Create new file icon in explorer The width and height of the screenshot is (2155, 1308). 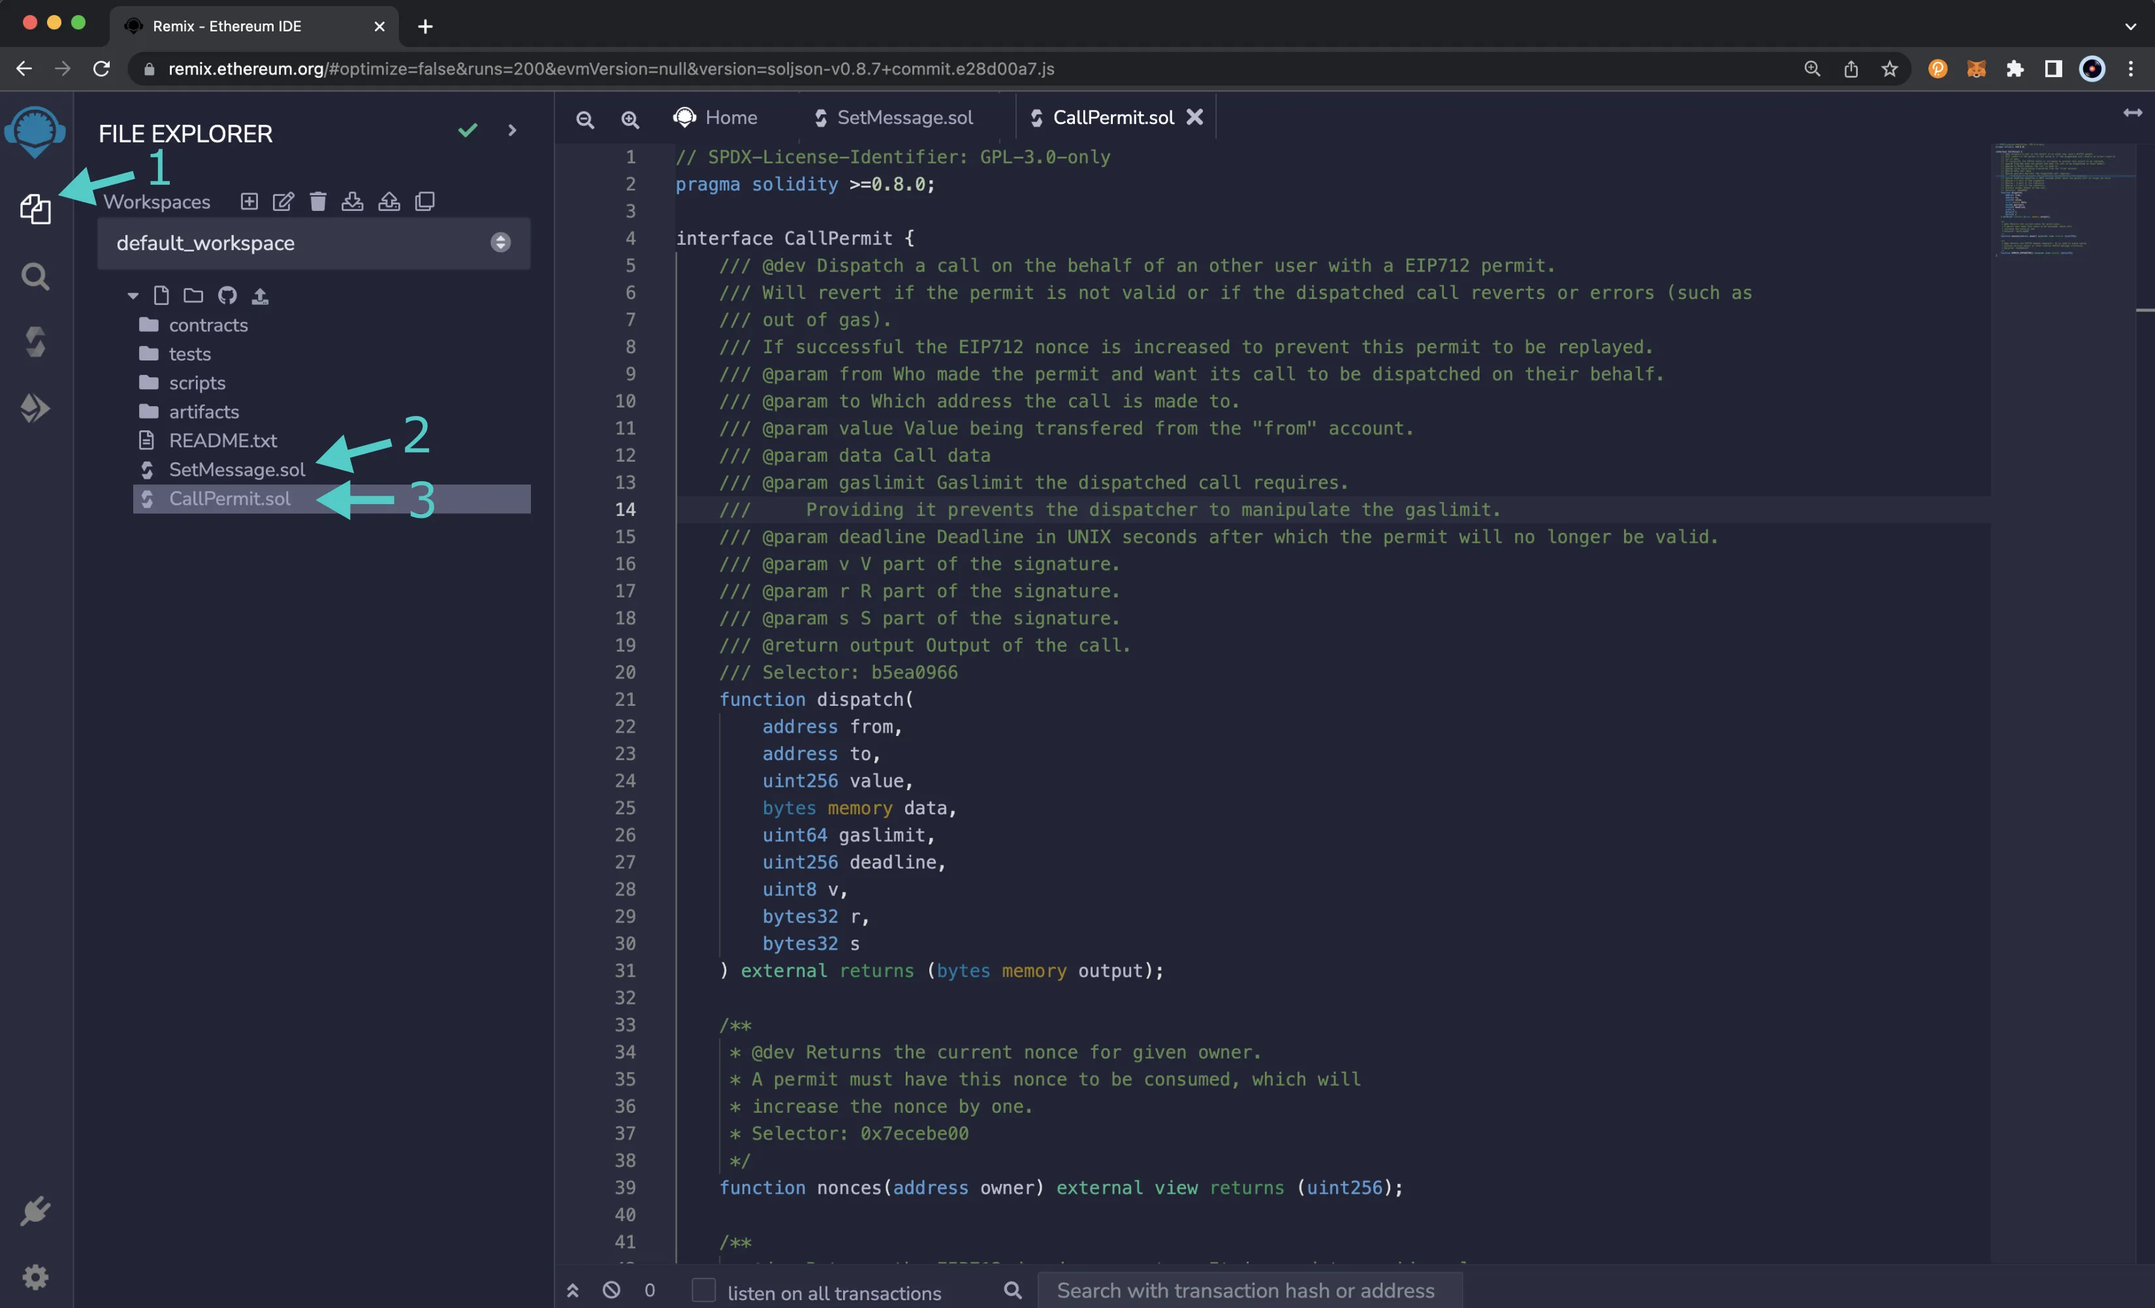pos(161,296)
